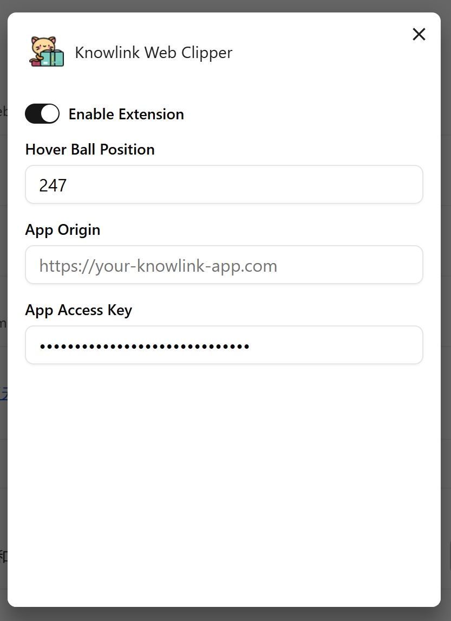Click the "App Access Key" label

point(79,310)
